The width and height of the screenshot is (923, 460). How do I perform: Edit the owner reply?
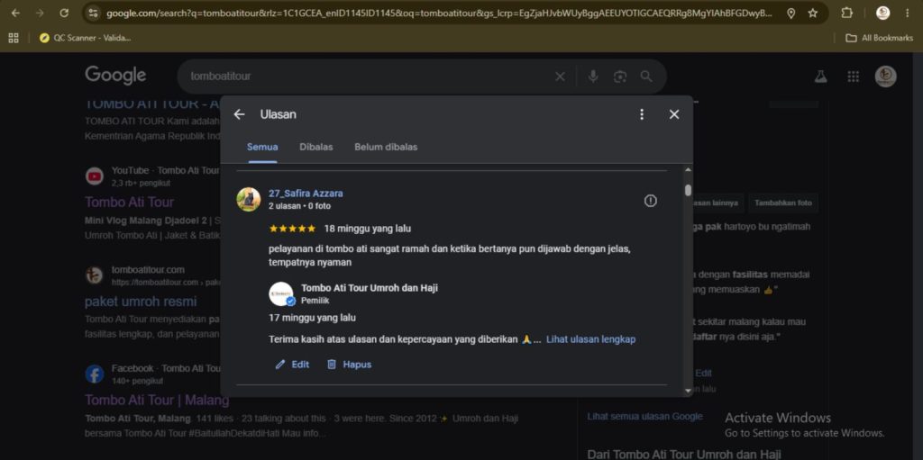point(292,364)
